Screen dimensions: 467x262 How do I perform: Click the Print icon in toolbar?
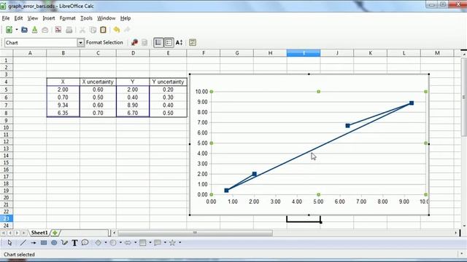pyautogui.click(x=69, y=30)
